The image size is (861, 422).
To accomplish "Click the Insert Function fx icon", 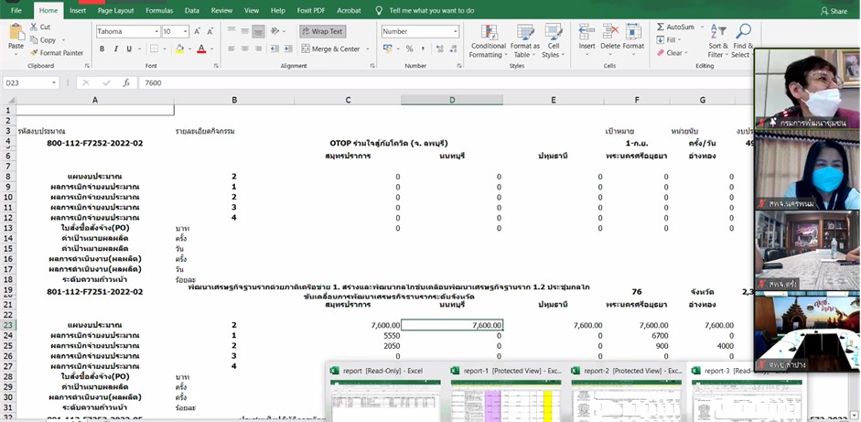I will (x=126, y=83).
